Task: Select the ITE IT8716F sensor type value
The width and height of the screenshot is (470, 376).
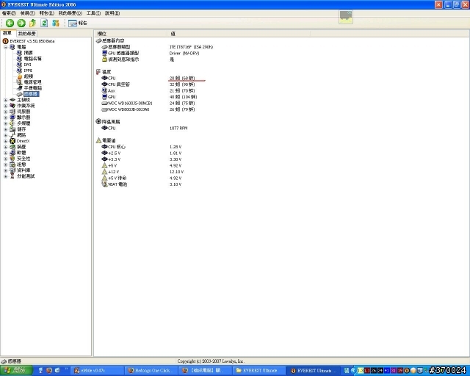Action: (x=191, y=47)
